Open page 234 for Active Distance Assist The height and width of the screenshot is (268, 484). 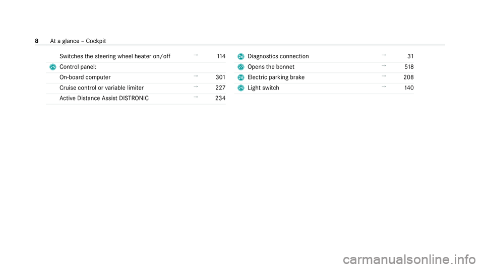coord(220,98)
